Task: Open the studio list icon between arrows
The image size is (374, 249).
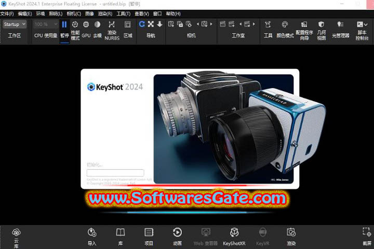Action: 247,24
